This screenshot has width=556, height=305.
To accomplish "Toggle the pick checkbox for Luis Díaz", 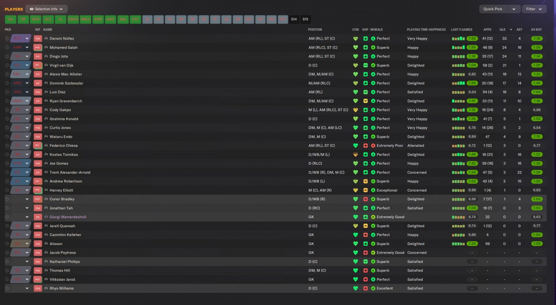I will click(7, 92).
